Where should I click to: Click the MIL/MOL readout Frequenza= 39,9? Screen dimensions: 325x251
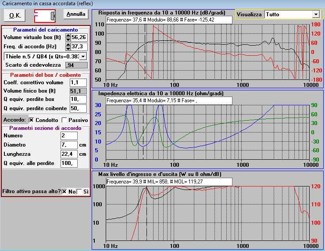(169, 182)
